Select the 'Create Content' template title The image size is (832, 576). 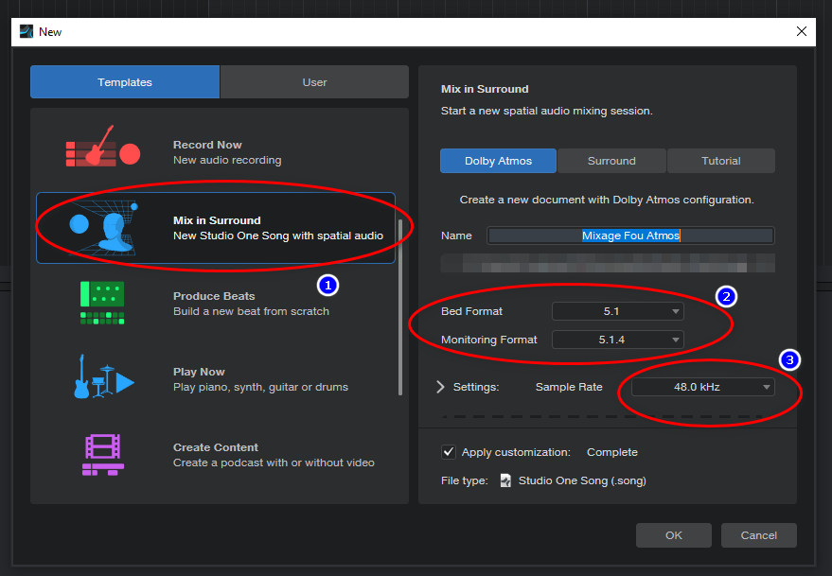(216, 447)
